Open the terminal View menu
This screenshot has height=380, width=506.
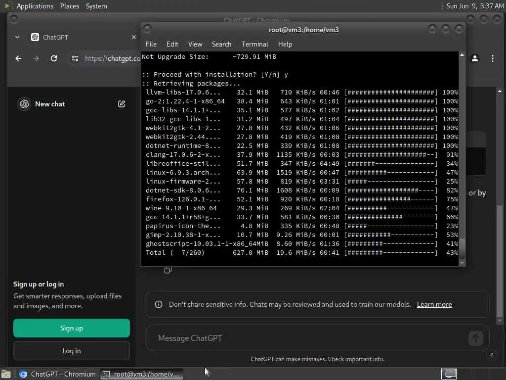(195, 44)
